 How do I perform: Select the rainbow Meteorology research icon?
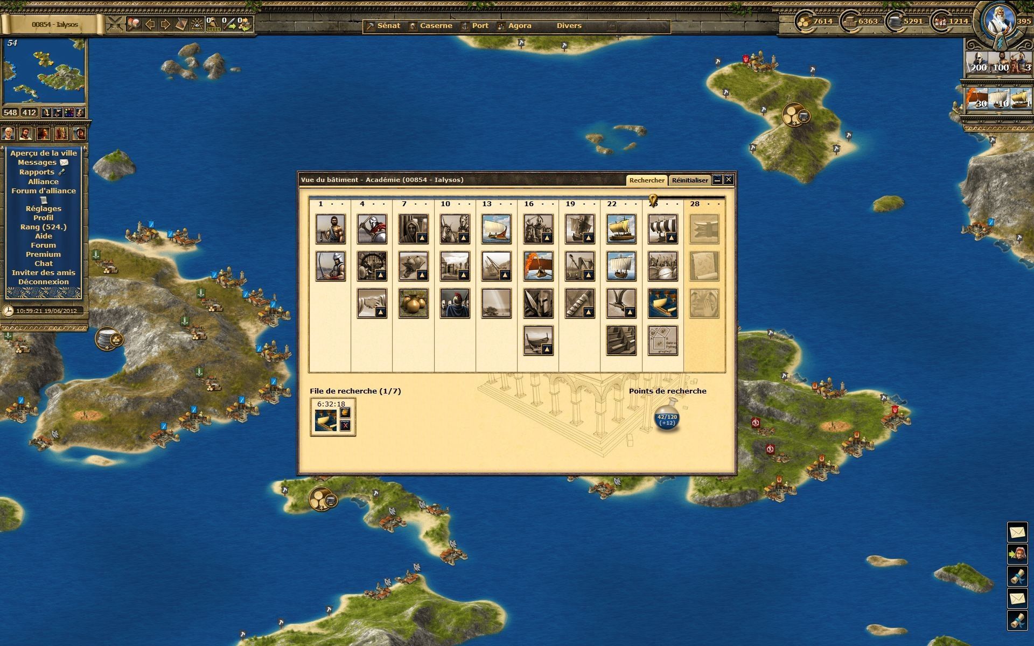[x=497, y=303]
